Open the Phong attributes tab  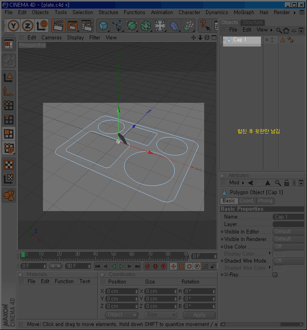pos(265,201)
